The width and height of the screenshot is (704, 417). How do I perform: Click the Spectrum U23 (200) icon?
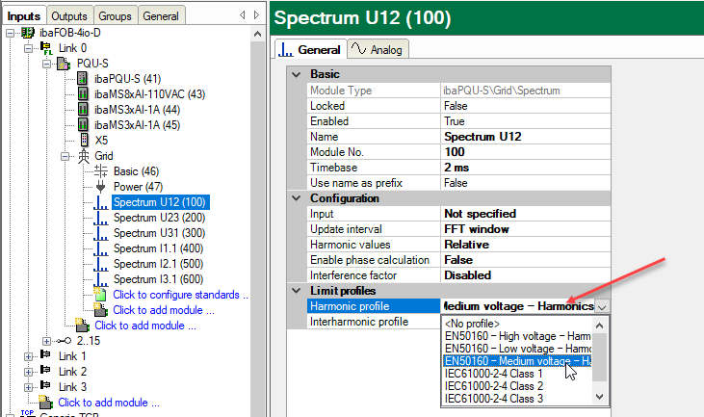(x=101, y=218)
